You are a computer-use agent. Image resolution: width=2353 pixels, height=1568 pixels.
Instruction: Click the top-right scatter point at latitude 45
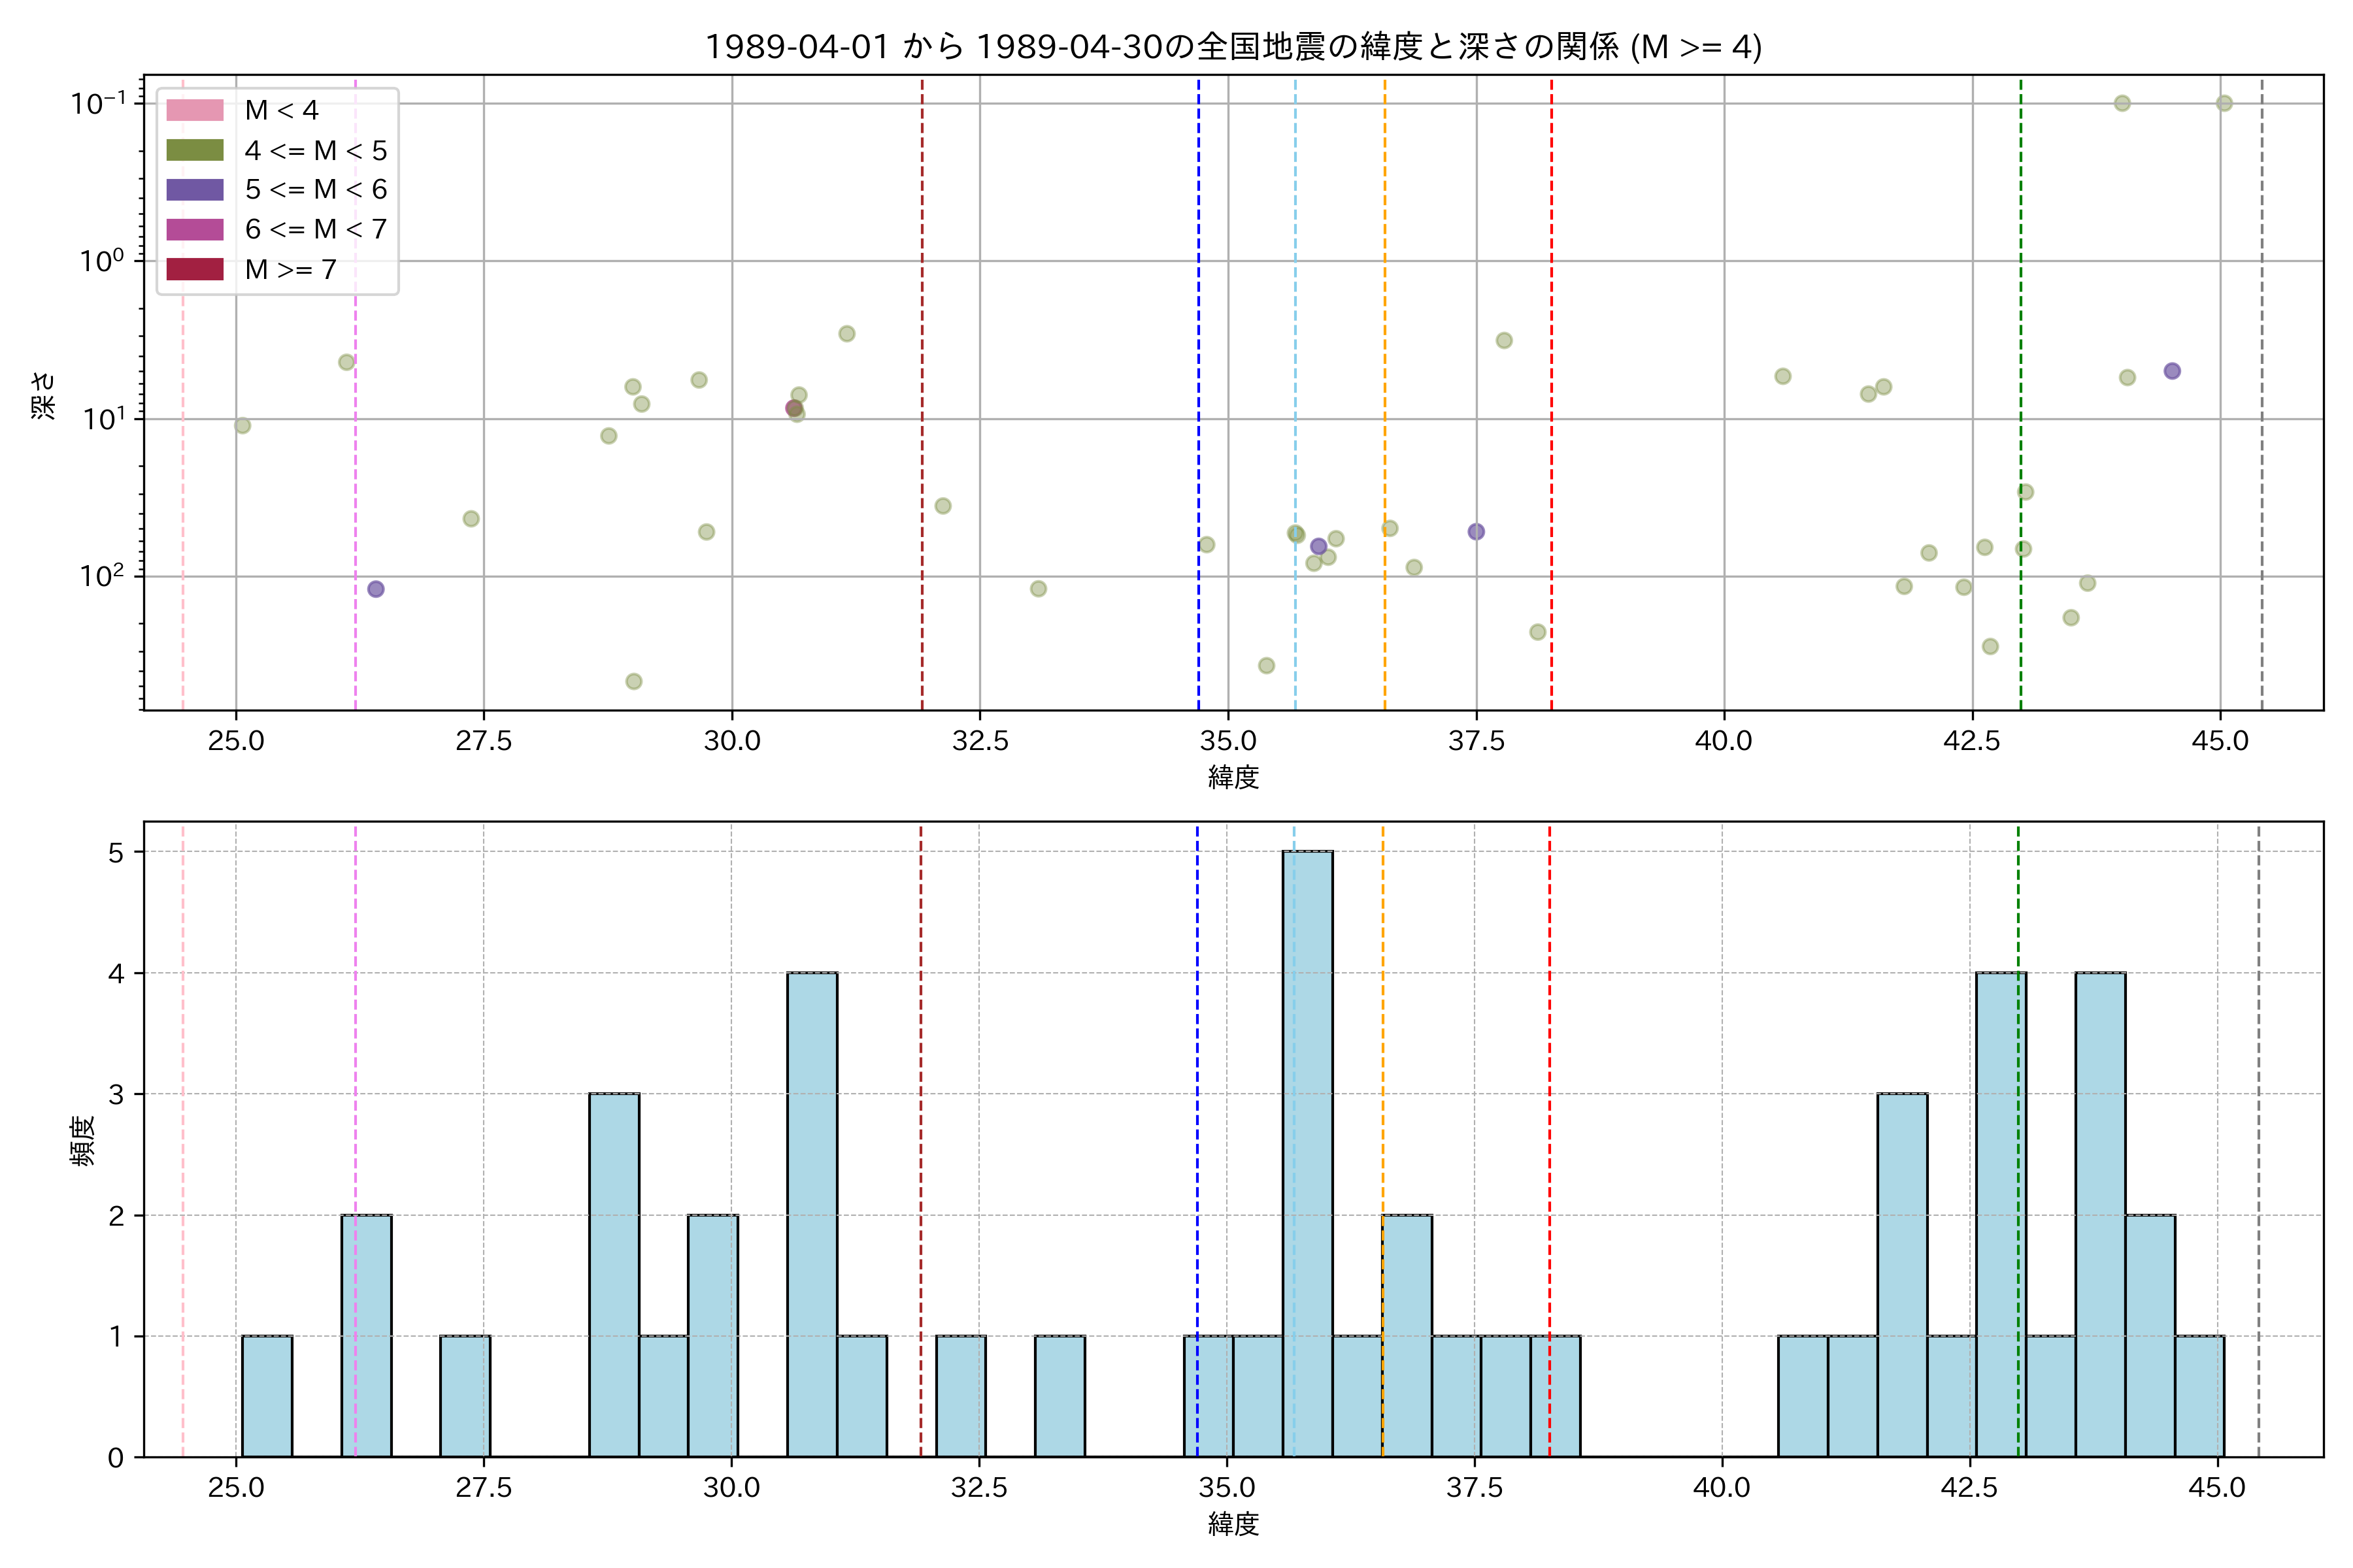tap(2224, 103)
